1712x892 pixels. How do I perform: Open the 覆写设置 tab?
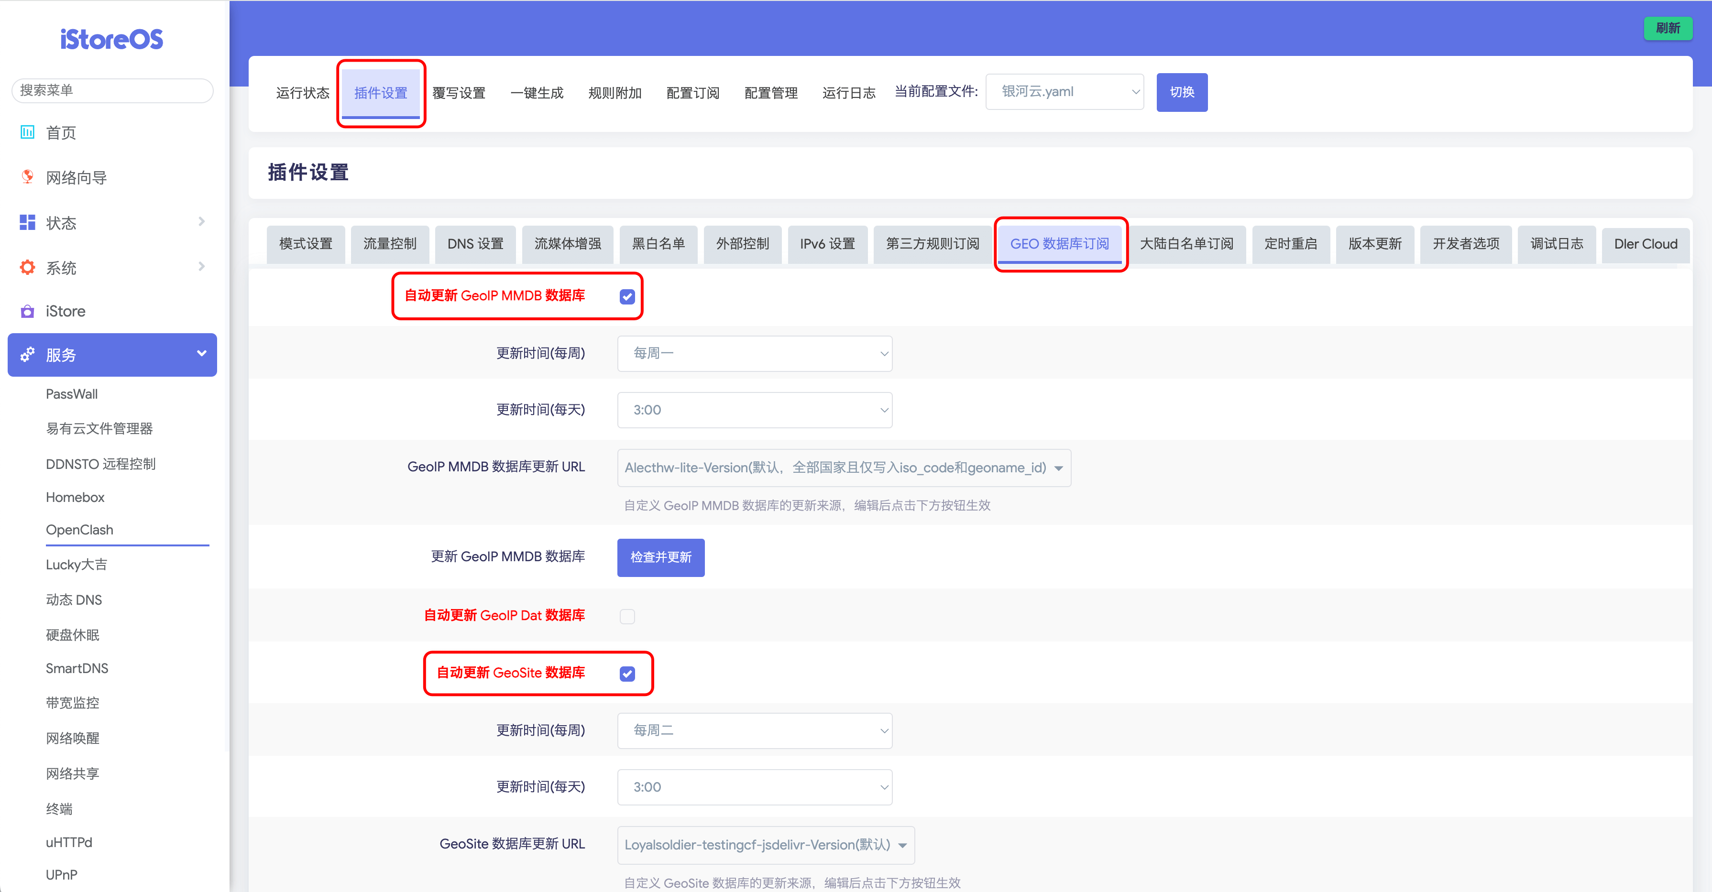[x=459, y=93]
